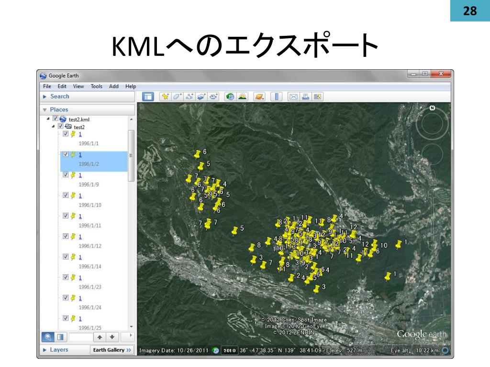Click the search magnifier button under Places
Viewport: 490px width, 367px height.
pos(48,337)
